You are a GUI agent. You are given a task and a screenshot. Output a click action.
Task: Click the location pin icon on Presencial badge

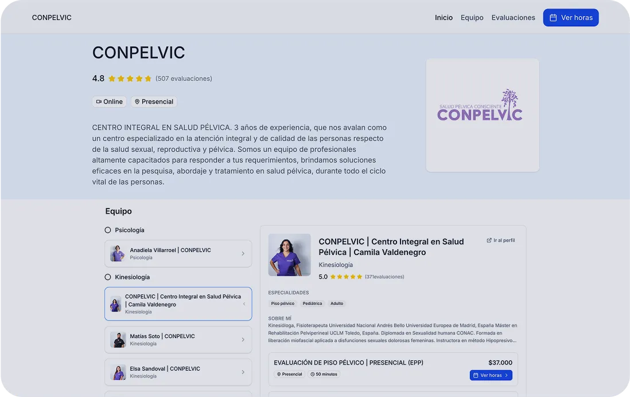[x=137, y=102]
